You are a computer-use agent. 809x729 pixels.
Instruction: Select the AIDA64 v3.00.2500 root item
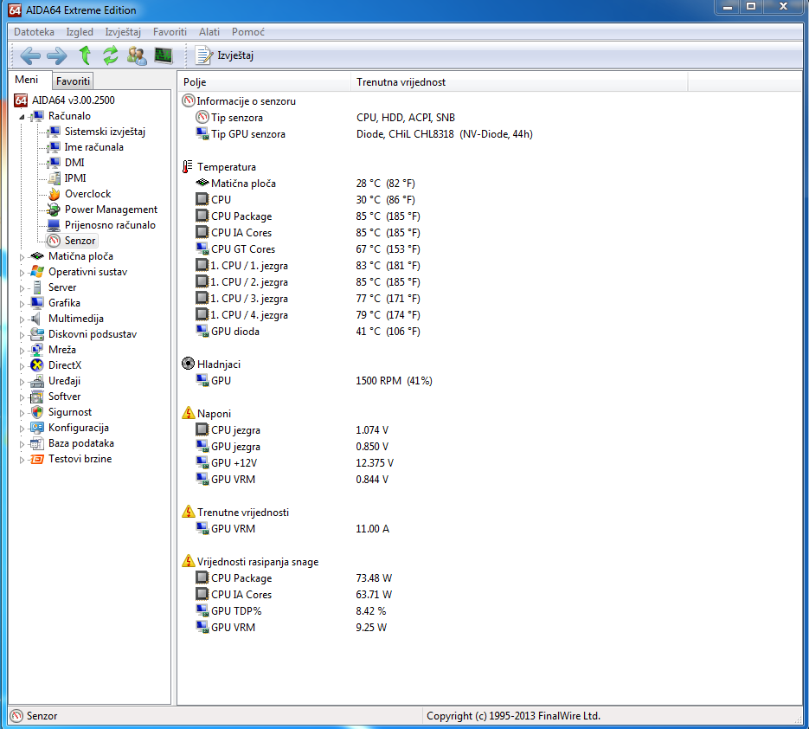[73, 100]
